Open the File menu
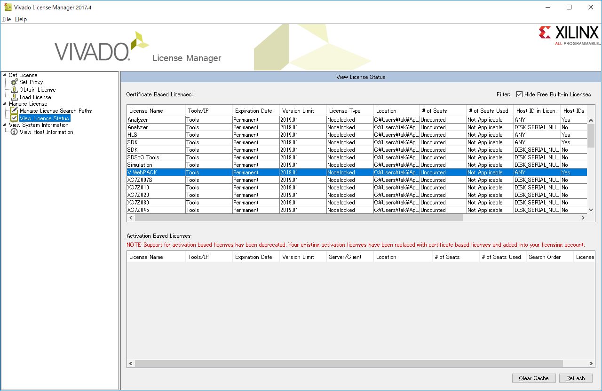This screenshot has height=391, width=602. 7,19
